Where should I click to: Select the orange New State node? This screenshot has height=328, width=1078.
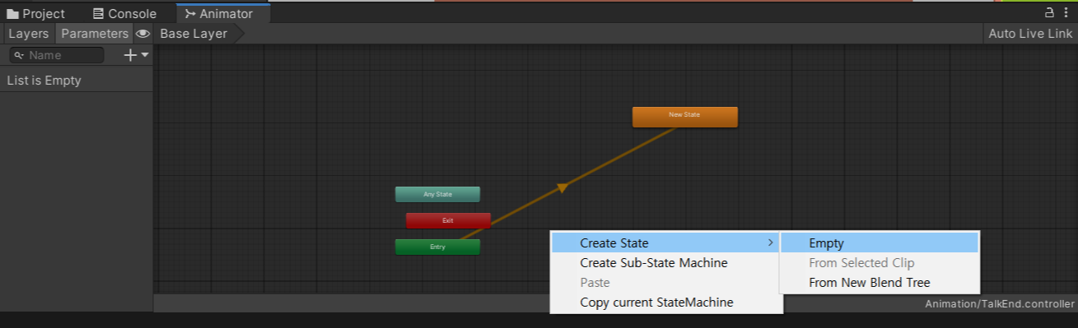pos(684,117)
